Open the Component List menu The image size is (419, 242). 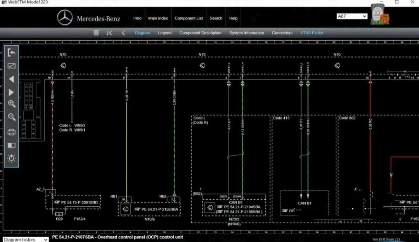point(189,18)
